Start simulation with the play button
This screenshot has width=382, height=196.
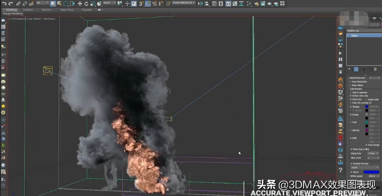coord(340,53)
